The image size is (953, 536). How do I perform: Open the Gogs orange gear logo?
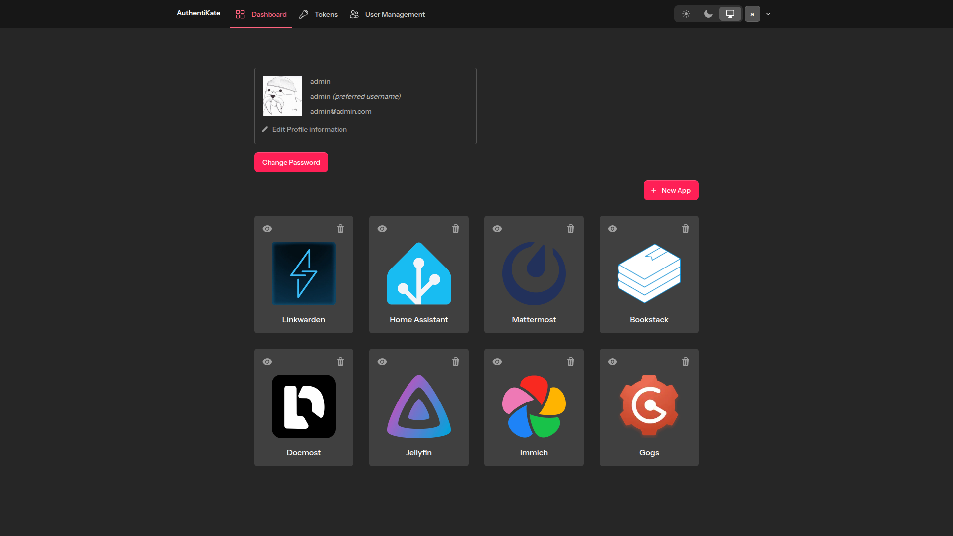pyautogui.click(x=649, y=406)
